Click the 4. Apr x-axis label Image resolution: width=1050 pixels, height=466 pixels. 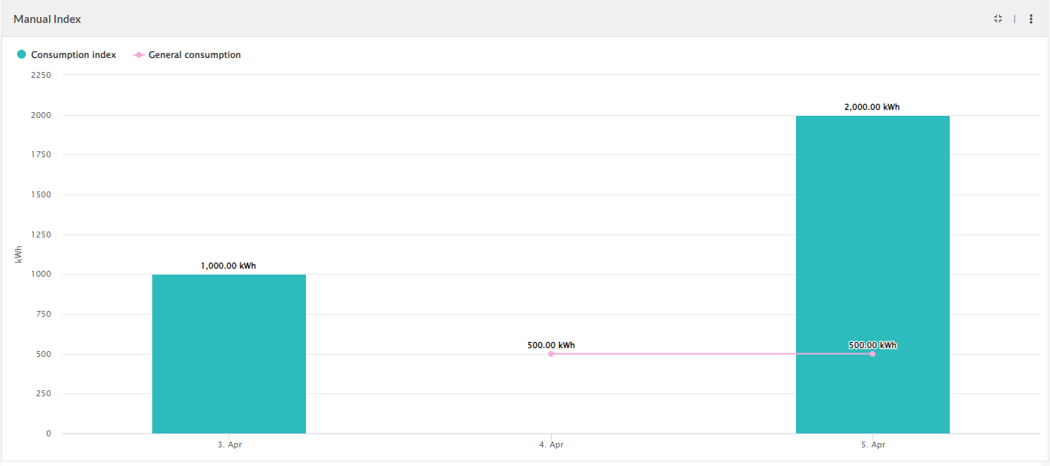click(550, 444)
